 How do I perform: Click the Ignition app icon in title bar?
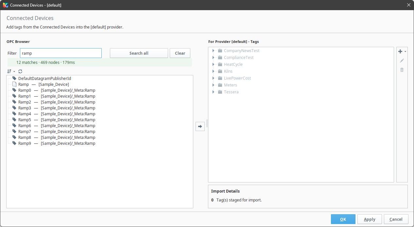(6, 5)
